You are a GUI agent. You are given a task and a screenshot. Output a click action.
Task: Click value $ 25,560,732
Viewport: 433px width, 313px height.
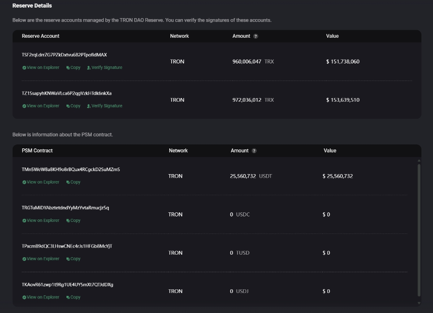tap(338, 176)
